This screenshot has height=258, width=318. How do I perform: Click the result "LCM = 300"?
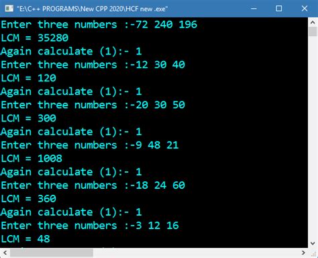point(28,118)
